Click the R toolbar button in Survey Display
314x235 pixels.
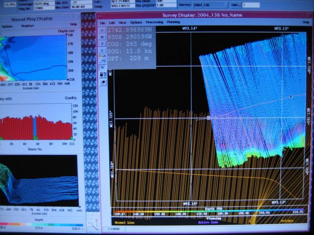click(x=103, y=37)
